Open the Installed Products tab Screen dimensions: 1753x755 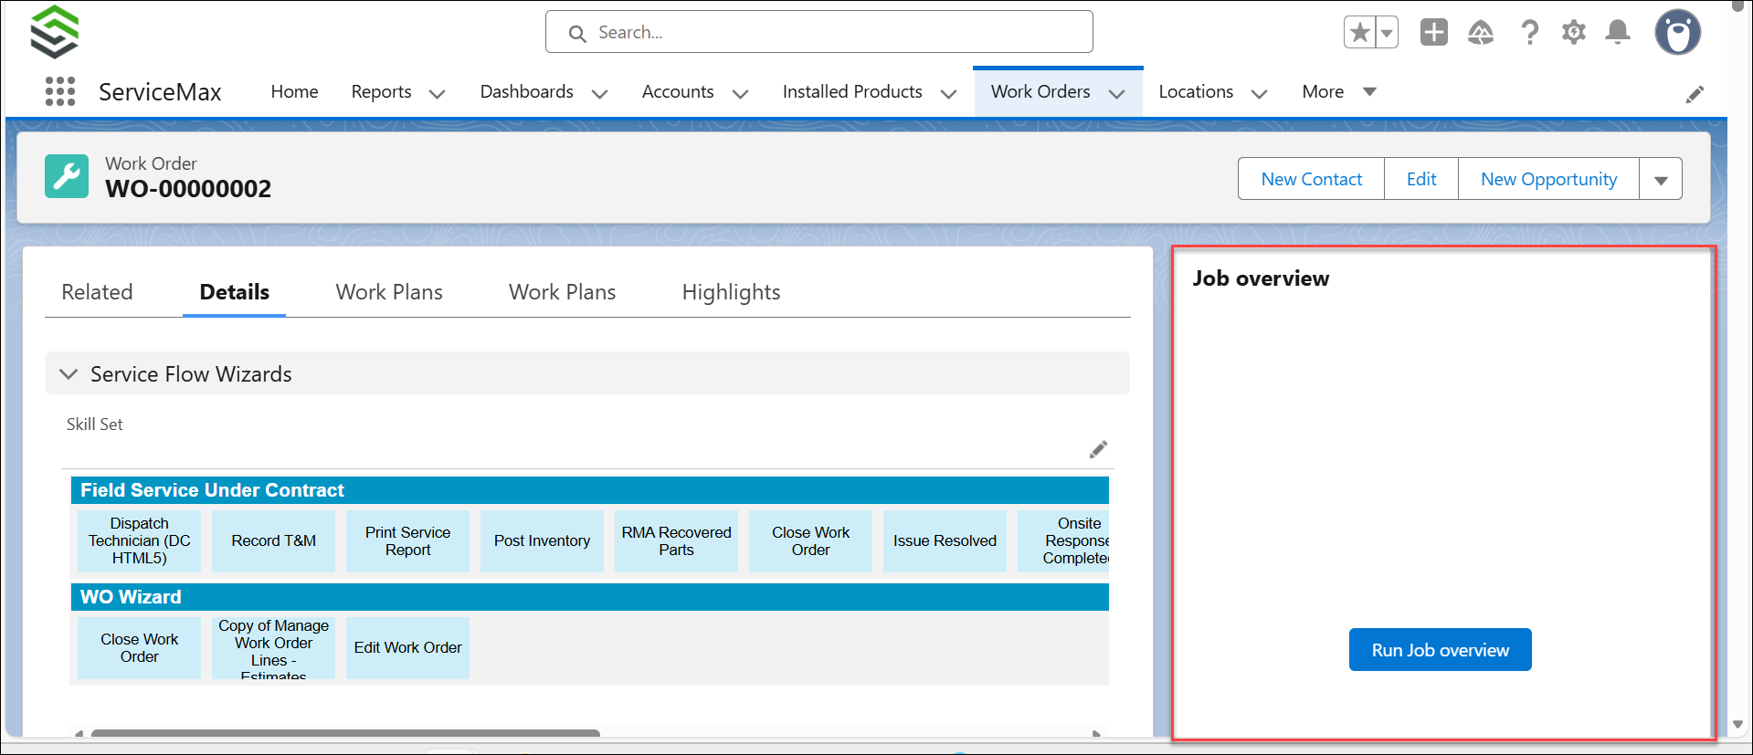coord(852,91)
